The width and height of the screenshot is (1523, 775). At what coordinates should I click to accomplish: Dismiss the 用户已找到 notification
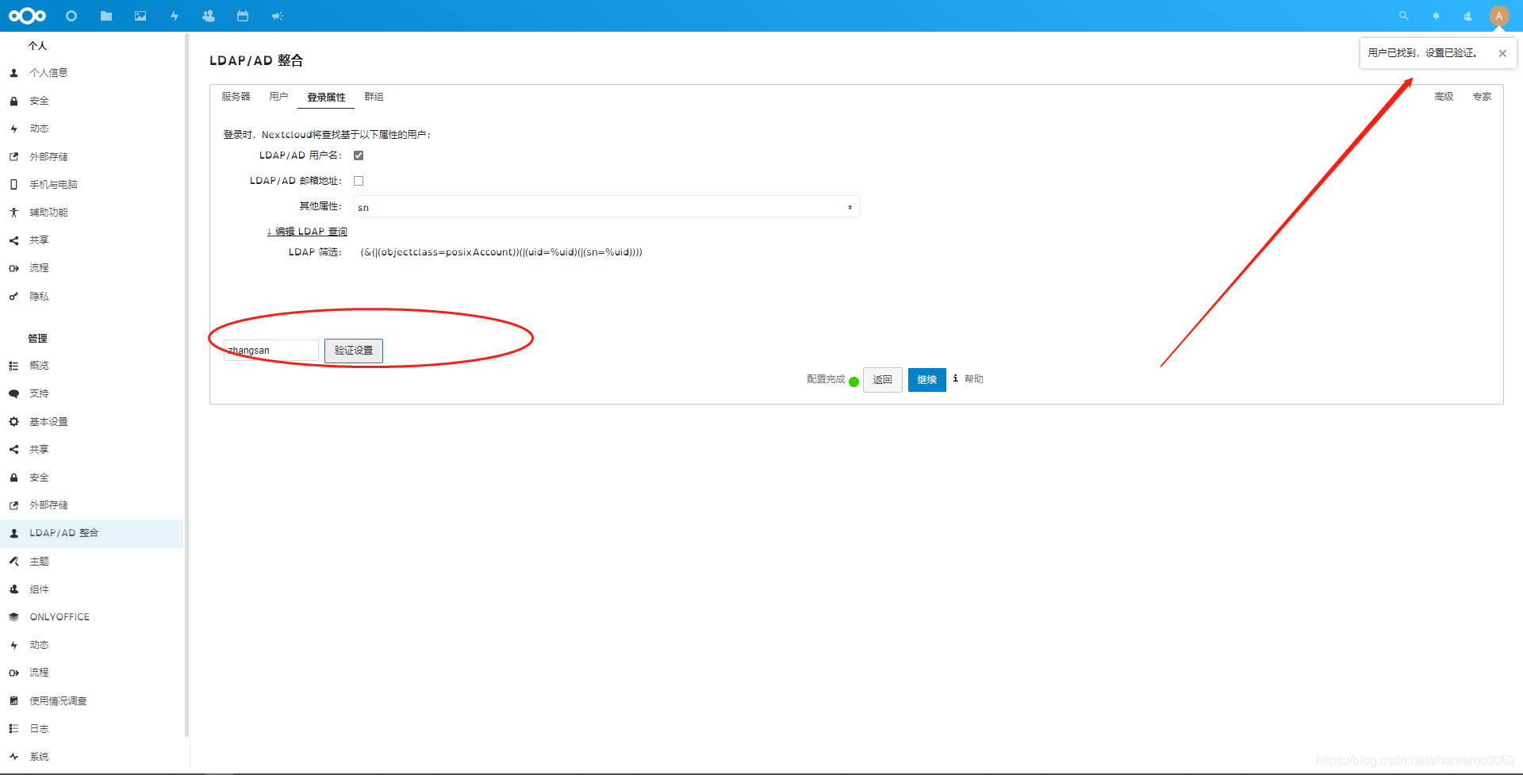tap(1502, 53)
